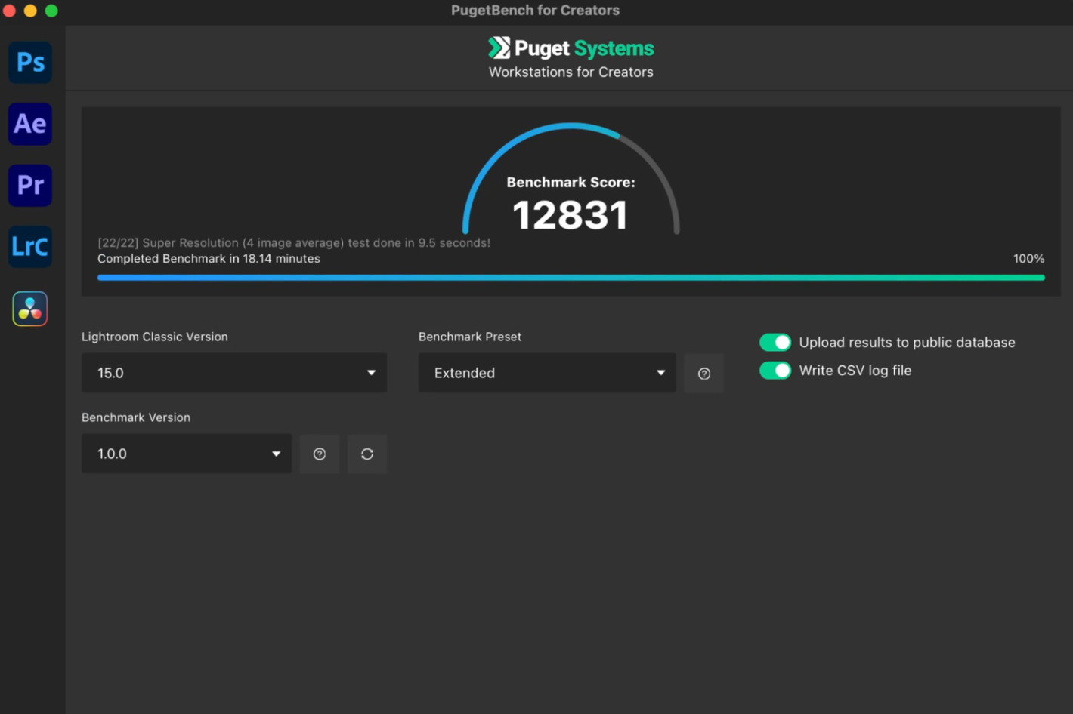Click the 'Workstations for Creators' tagline
Image resolution: width=1073 pixels, height=714 pixels.
point(571,72)
